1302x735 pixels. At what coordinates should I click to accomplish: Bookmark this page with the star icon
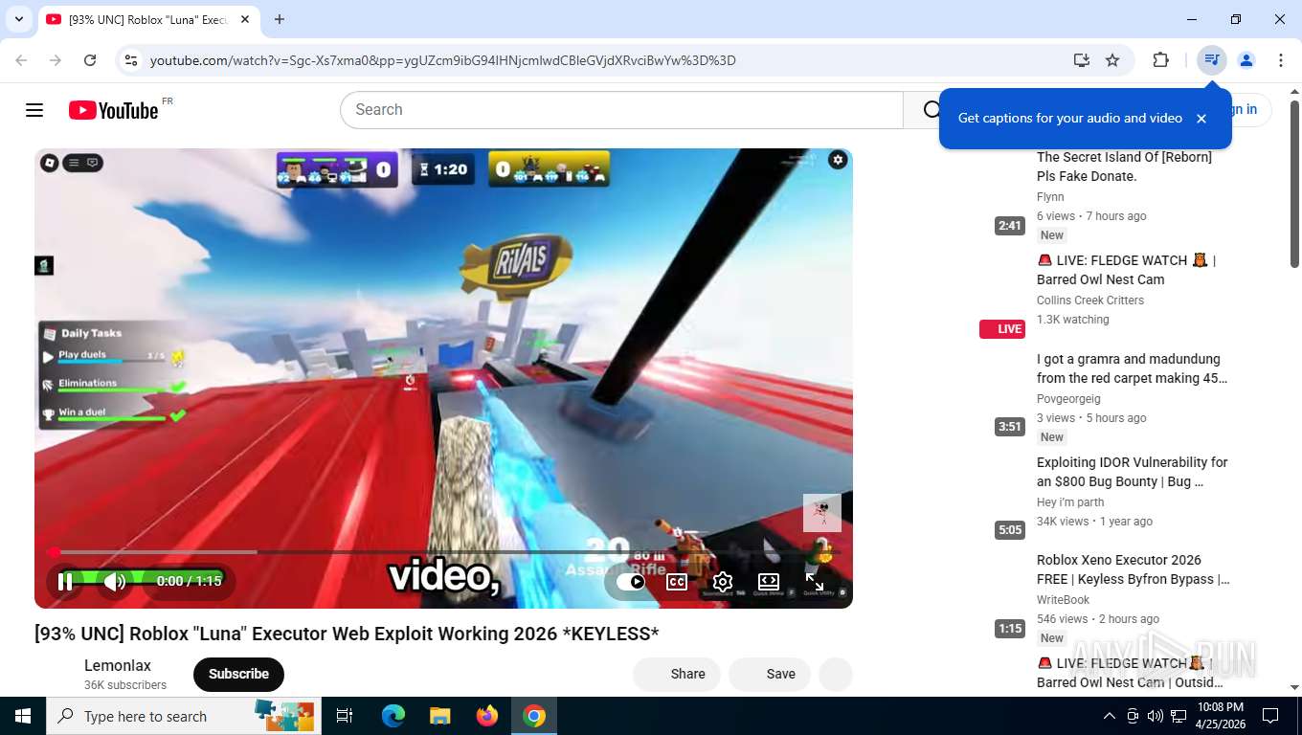click(x=1112, y=60)
